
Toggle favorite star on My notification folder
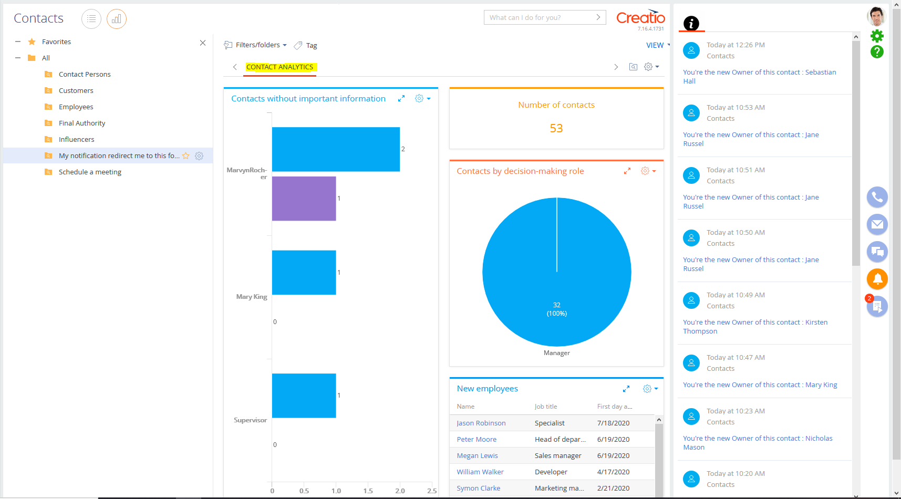[x=186, y=156]
